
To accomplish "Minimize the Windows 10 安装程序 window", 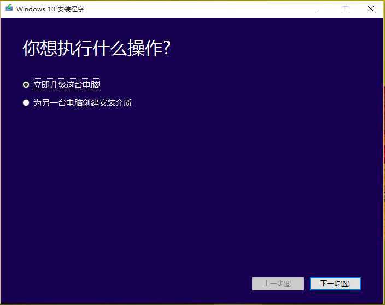I will pos(320,9).
